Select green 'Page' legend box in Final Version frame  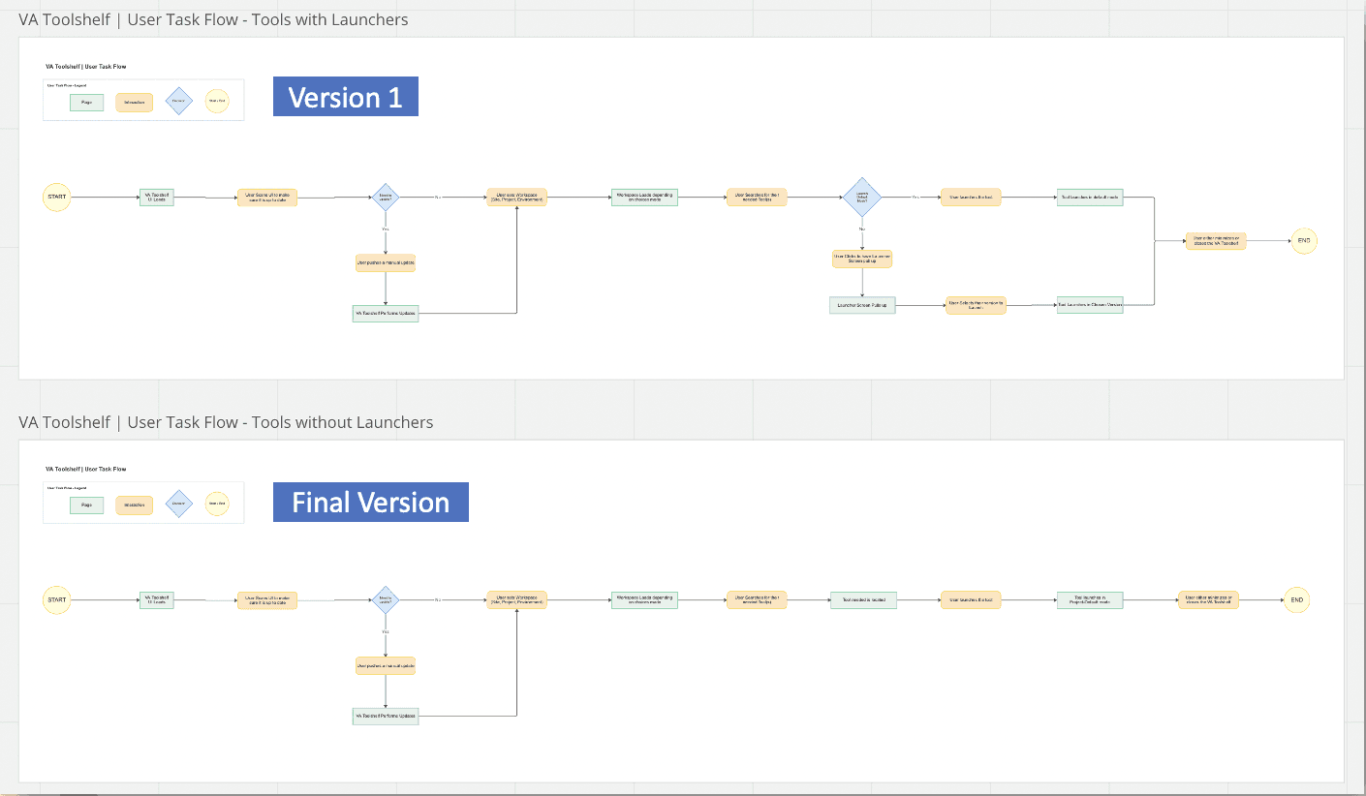point(86,505)
